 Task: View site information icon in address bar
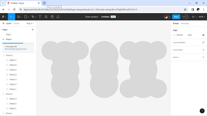(x=21, y=10)
